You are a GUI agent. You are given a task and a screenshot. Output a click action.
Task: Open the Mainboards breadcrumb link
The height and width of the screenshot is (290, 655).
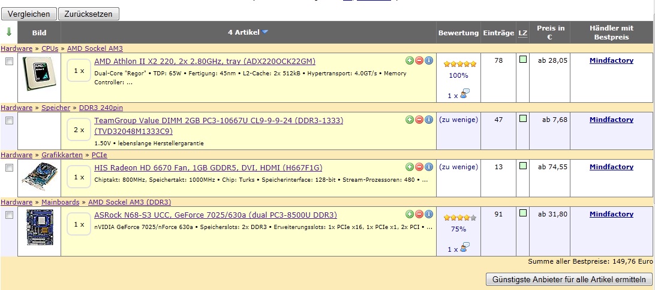(60, 202)
